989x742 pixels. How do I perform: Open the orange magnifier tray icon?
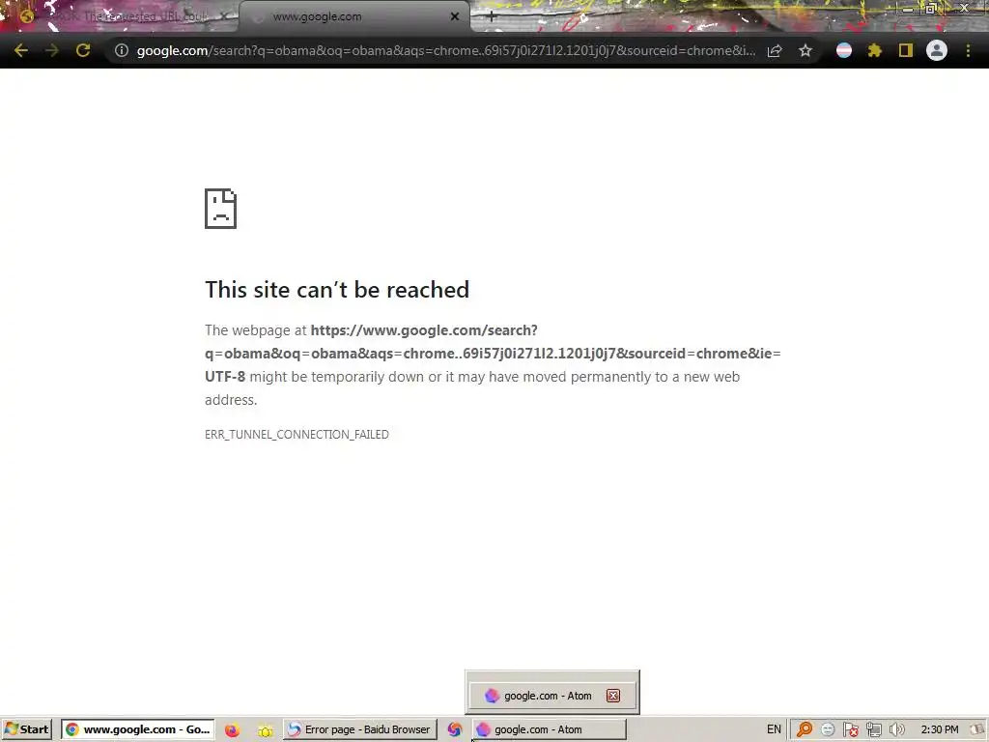tap(805, 729)
